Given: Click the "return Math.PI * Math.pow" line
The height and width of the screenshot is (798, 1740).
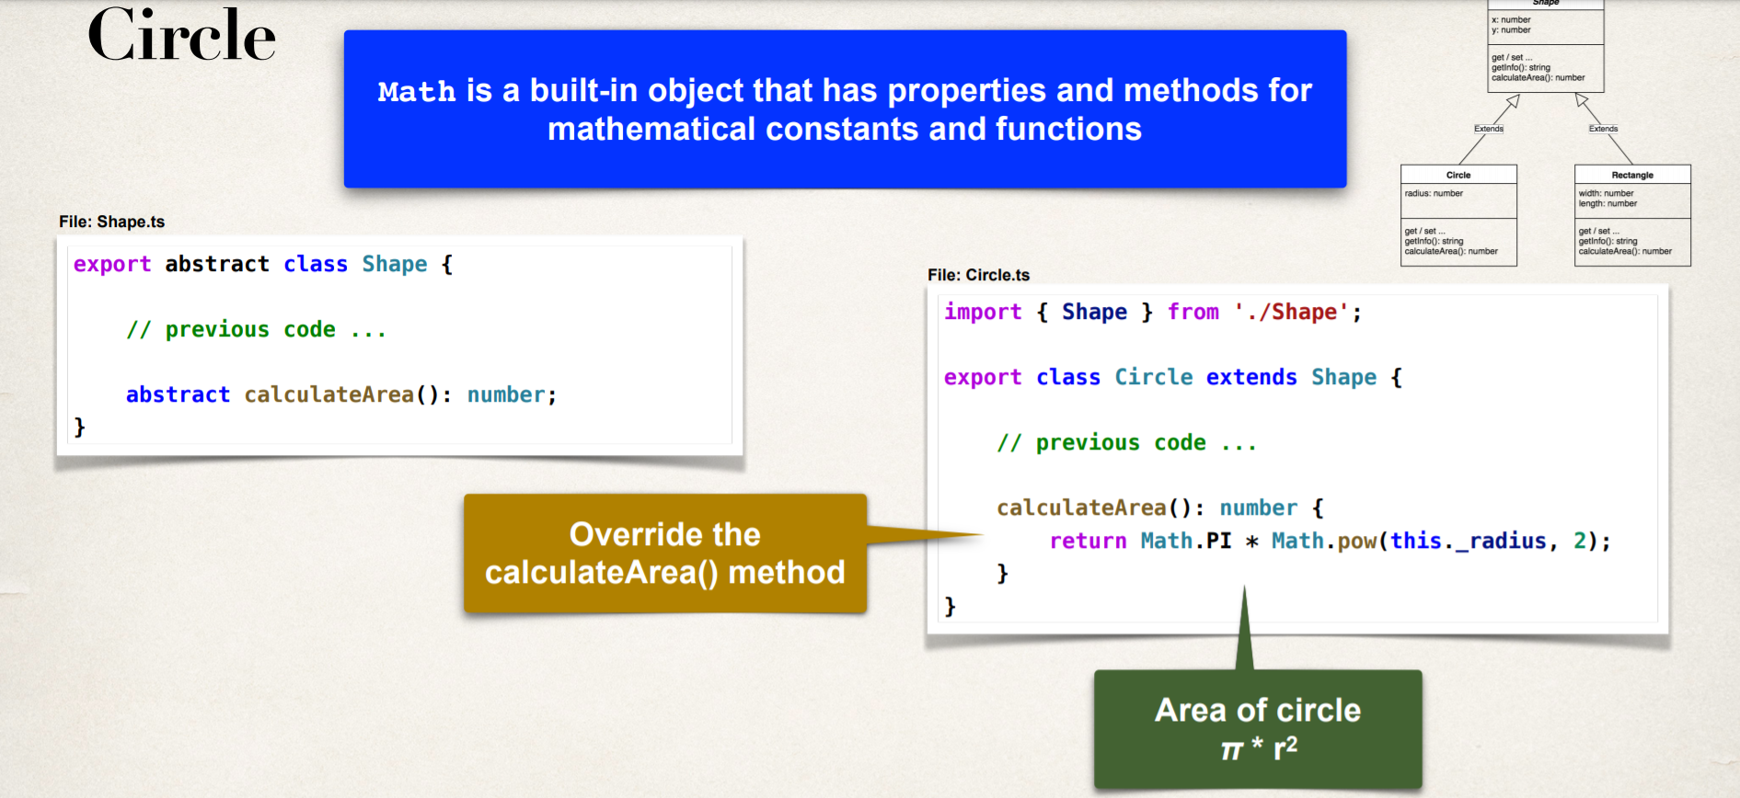Looking at the screenshot, I should [1331, 541].
